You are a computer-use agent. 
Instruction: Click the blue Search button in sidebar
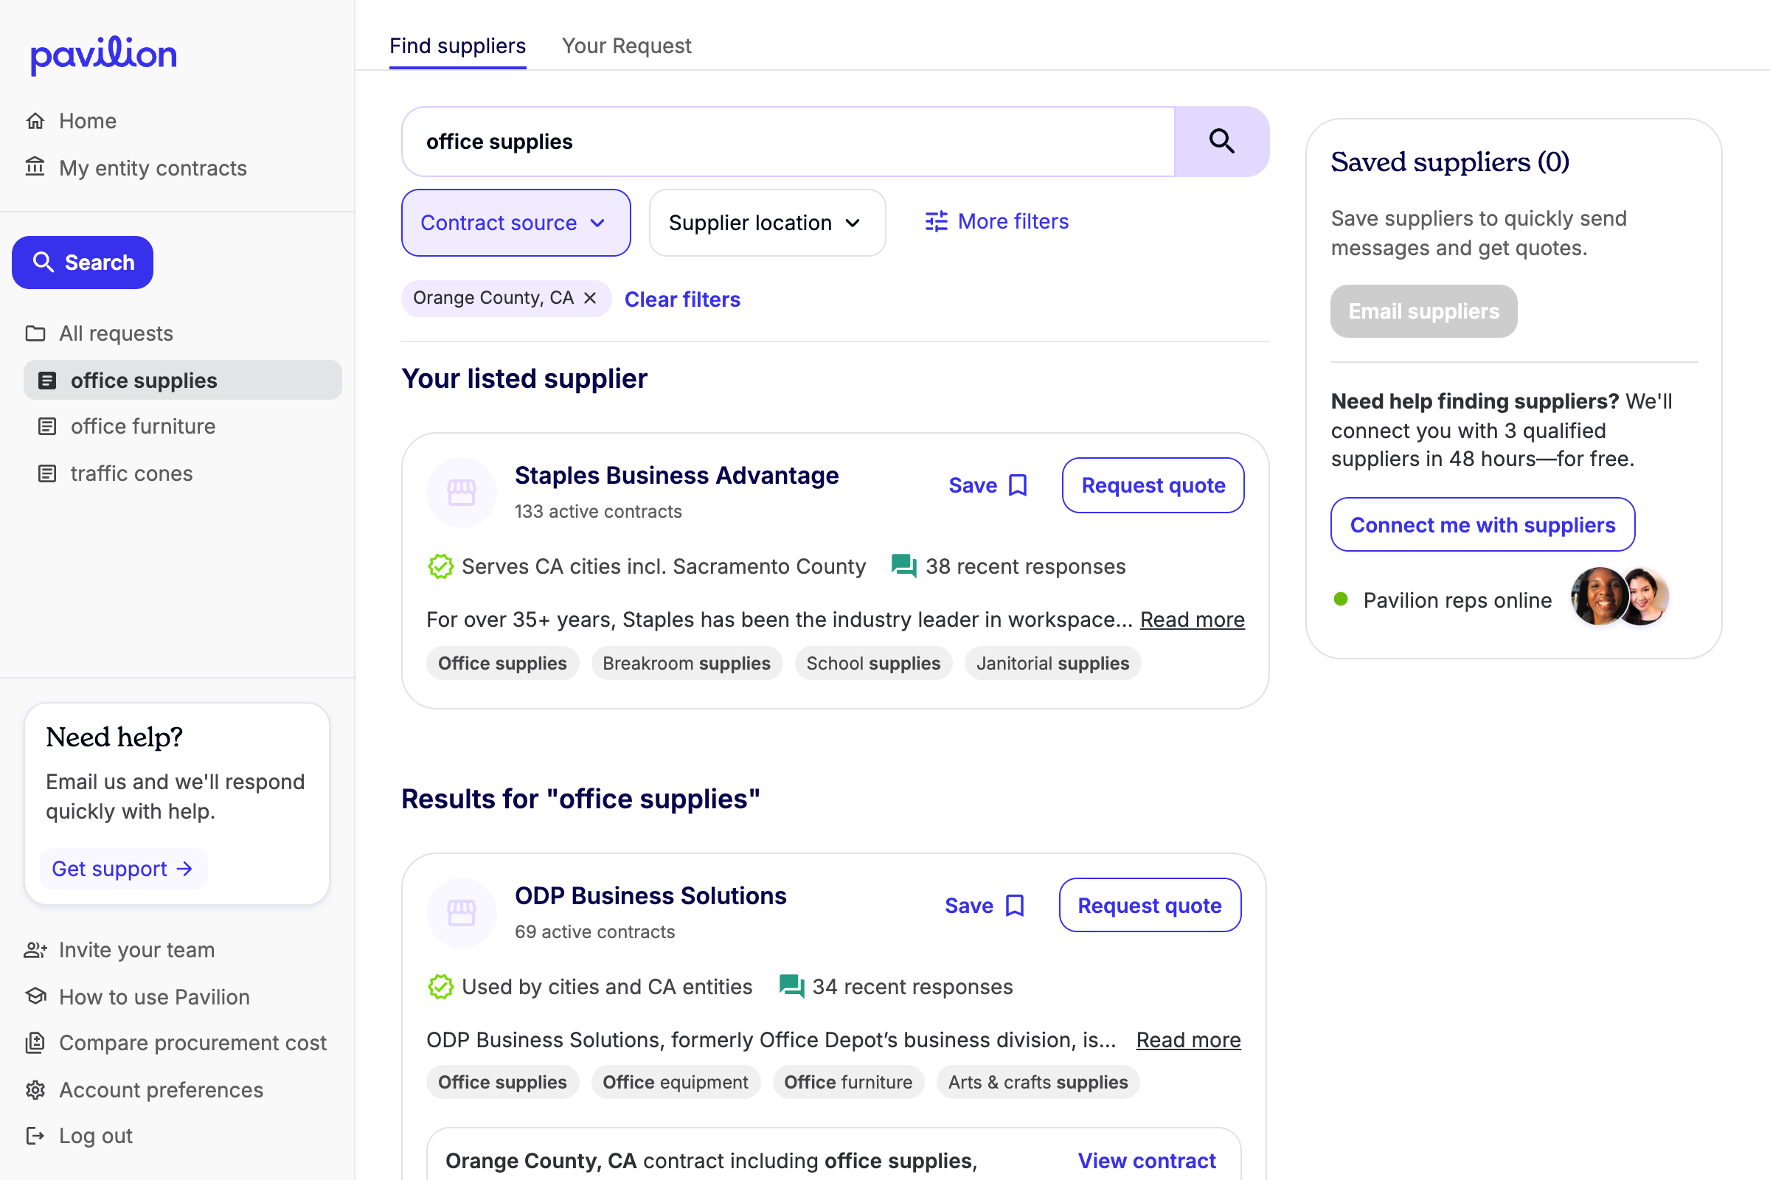(x=83, y=263)
